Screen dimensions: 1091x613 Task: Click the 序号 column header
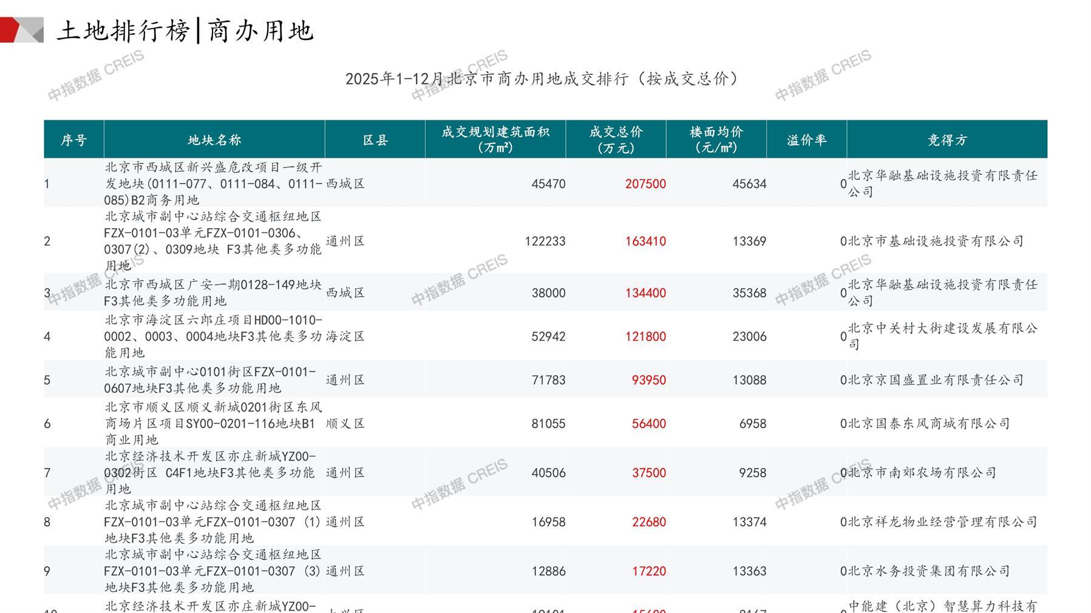[x=73, y=140]
